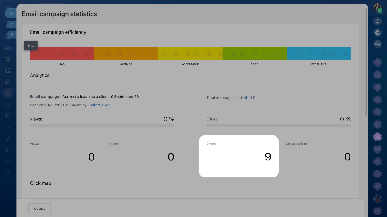Toggle the hamburger menu at top left
The width and height of the screenshot is (387, 217).
coord(8,7)
